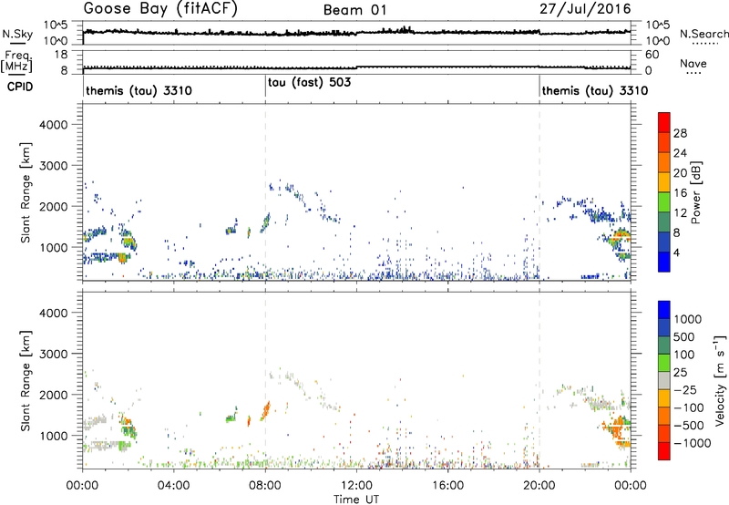Screen dimensions: 729x505
Task: Click the 'CPID' row label
Action: pos(20,87)
